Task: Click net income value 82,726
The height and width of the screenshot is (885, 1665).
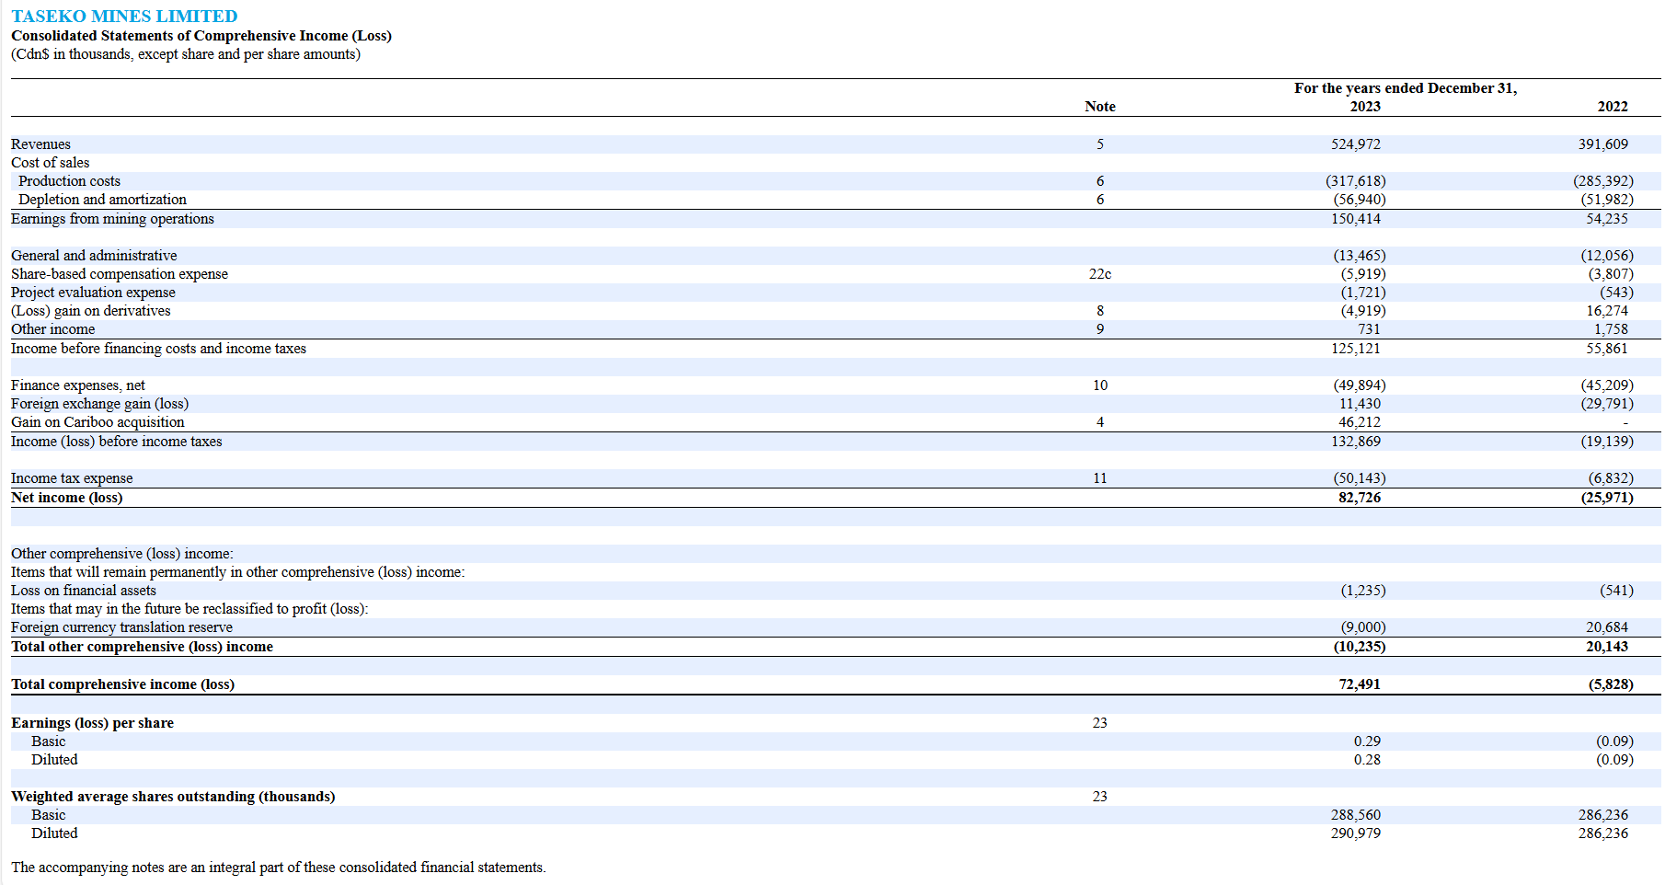Action: pyautogui.click(x=1360, y=498)
